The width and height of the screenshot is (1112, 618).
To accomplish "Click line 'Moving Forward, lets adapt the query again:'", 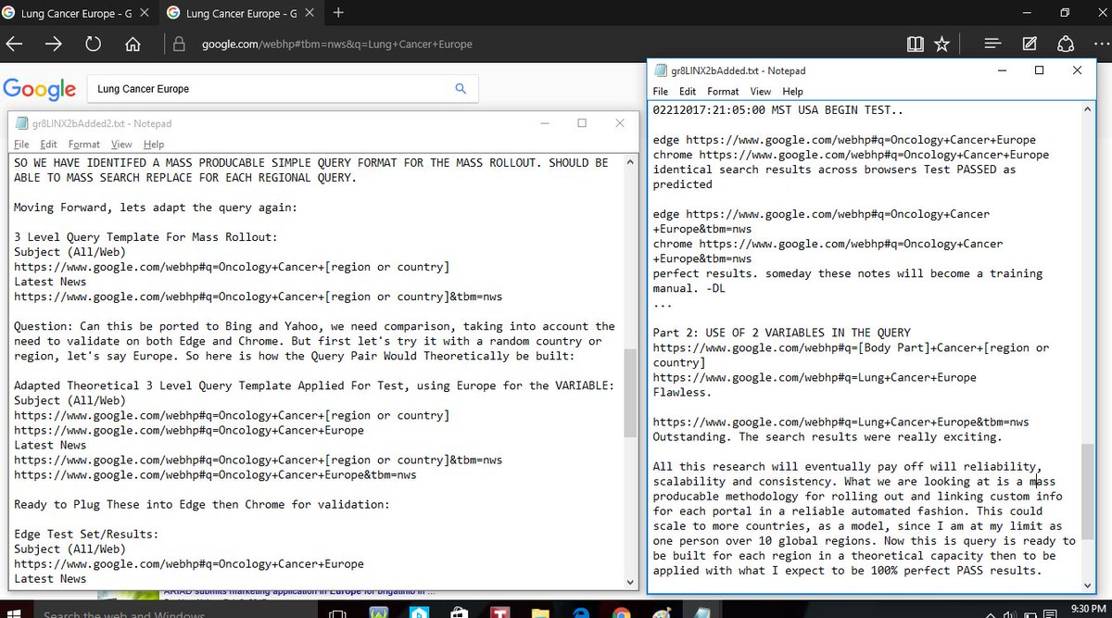I will point(155,208).
